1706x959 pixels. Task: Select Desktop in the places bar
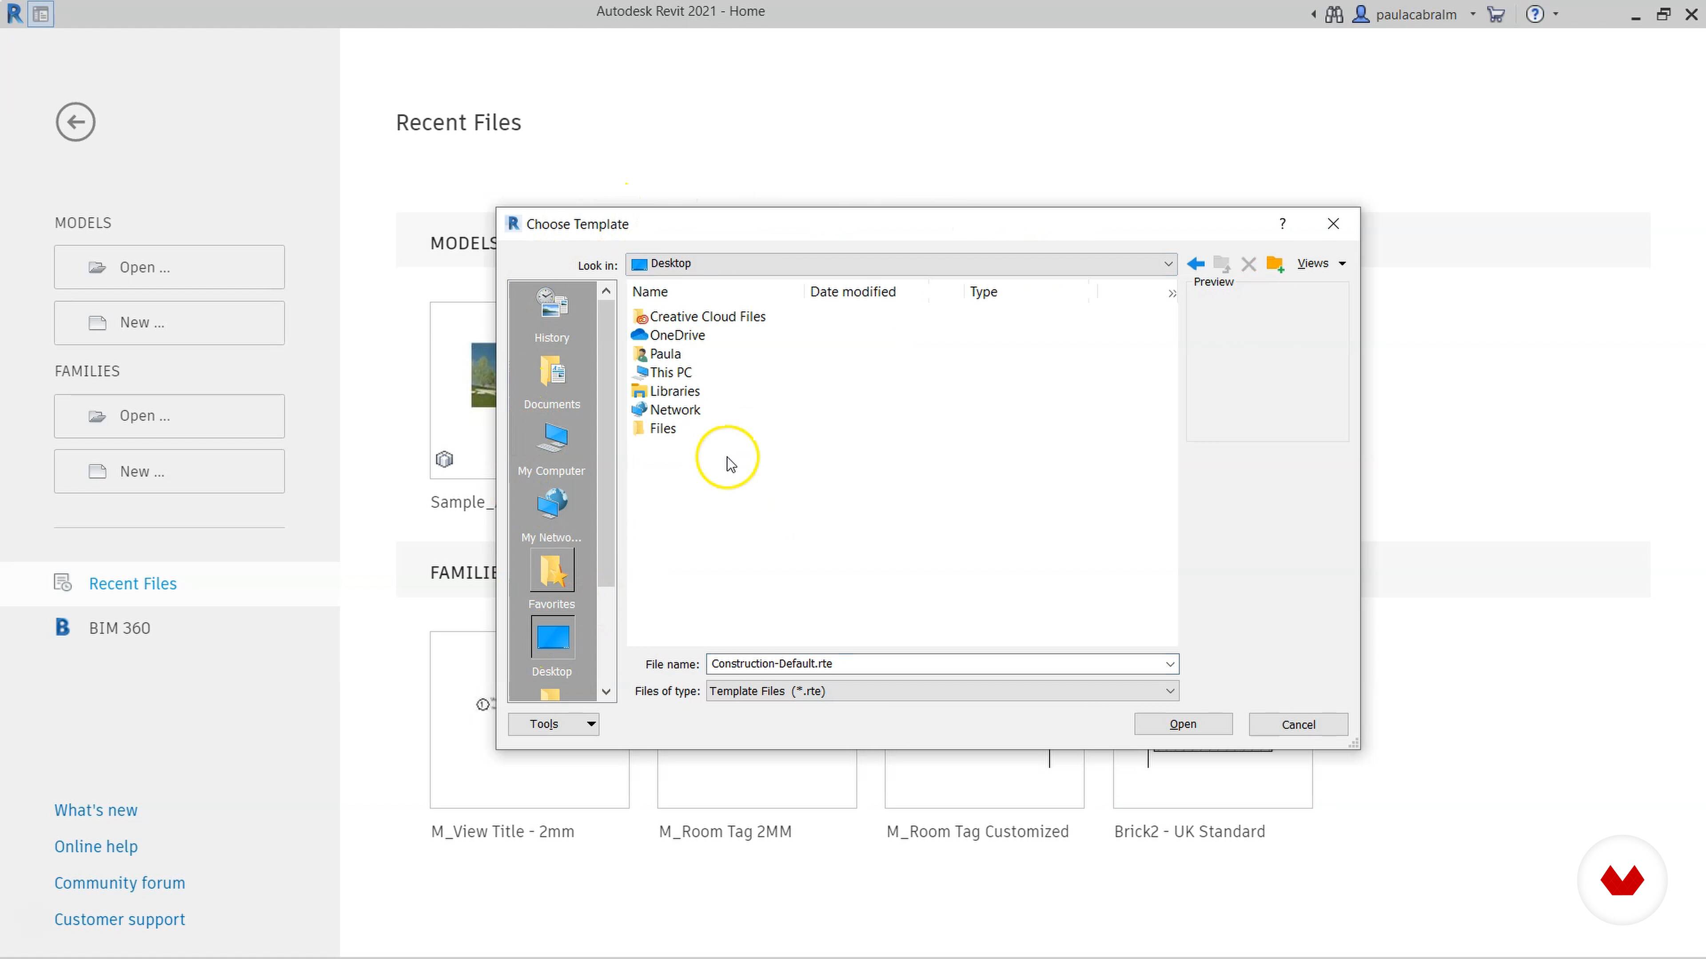[x=552, y=647]
